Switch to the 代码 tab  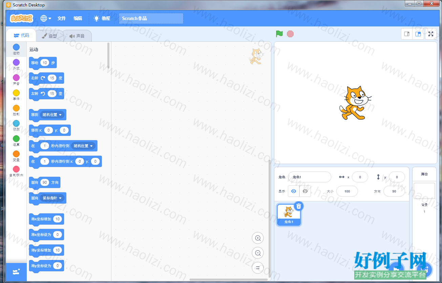[x=21, y=35]
